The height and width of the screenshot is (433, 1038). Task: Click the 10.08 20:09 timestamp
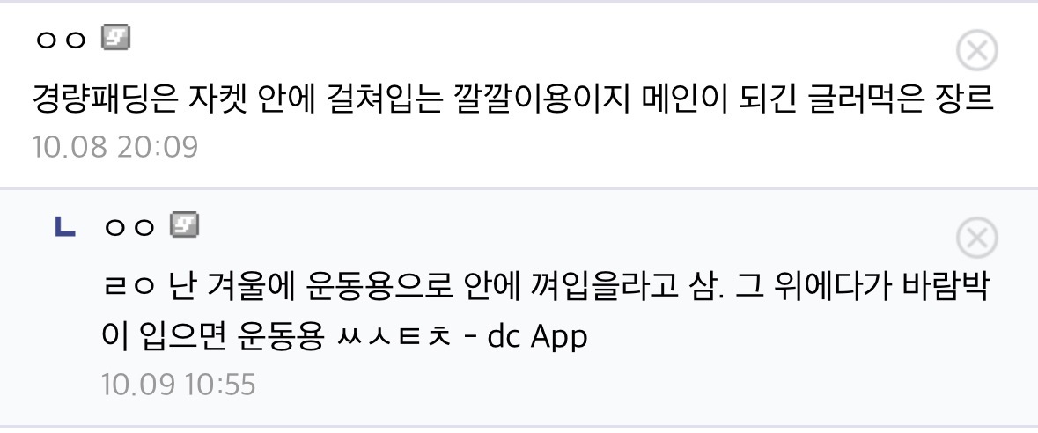point(115,146)
